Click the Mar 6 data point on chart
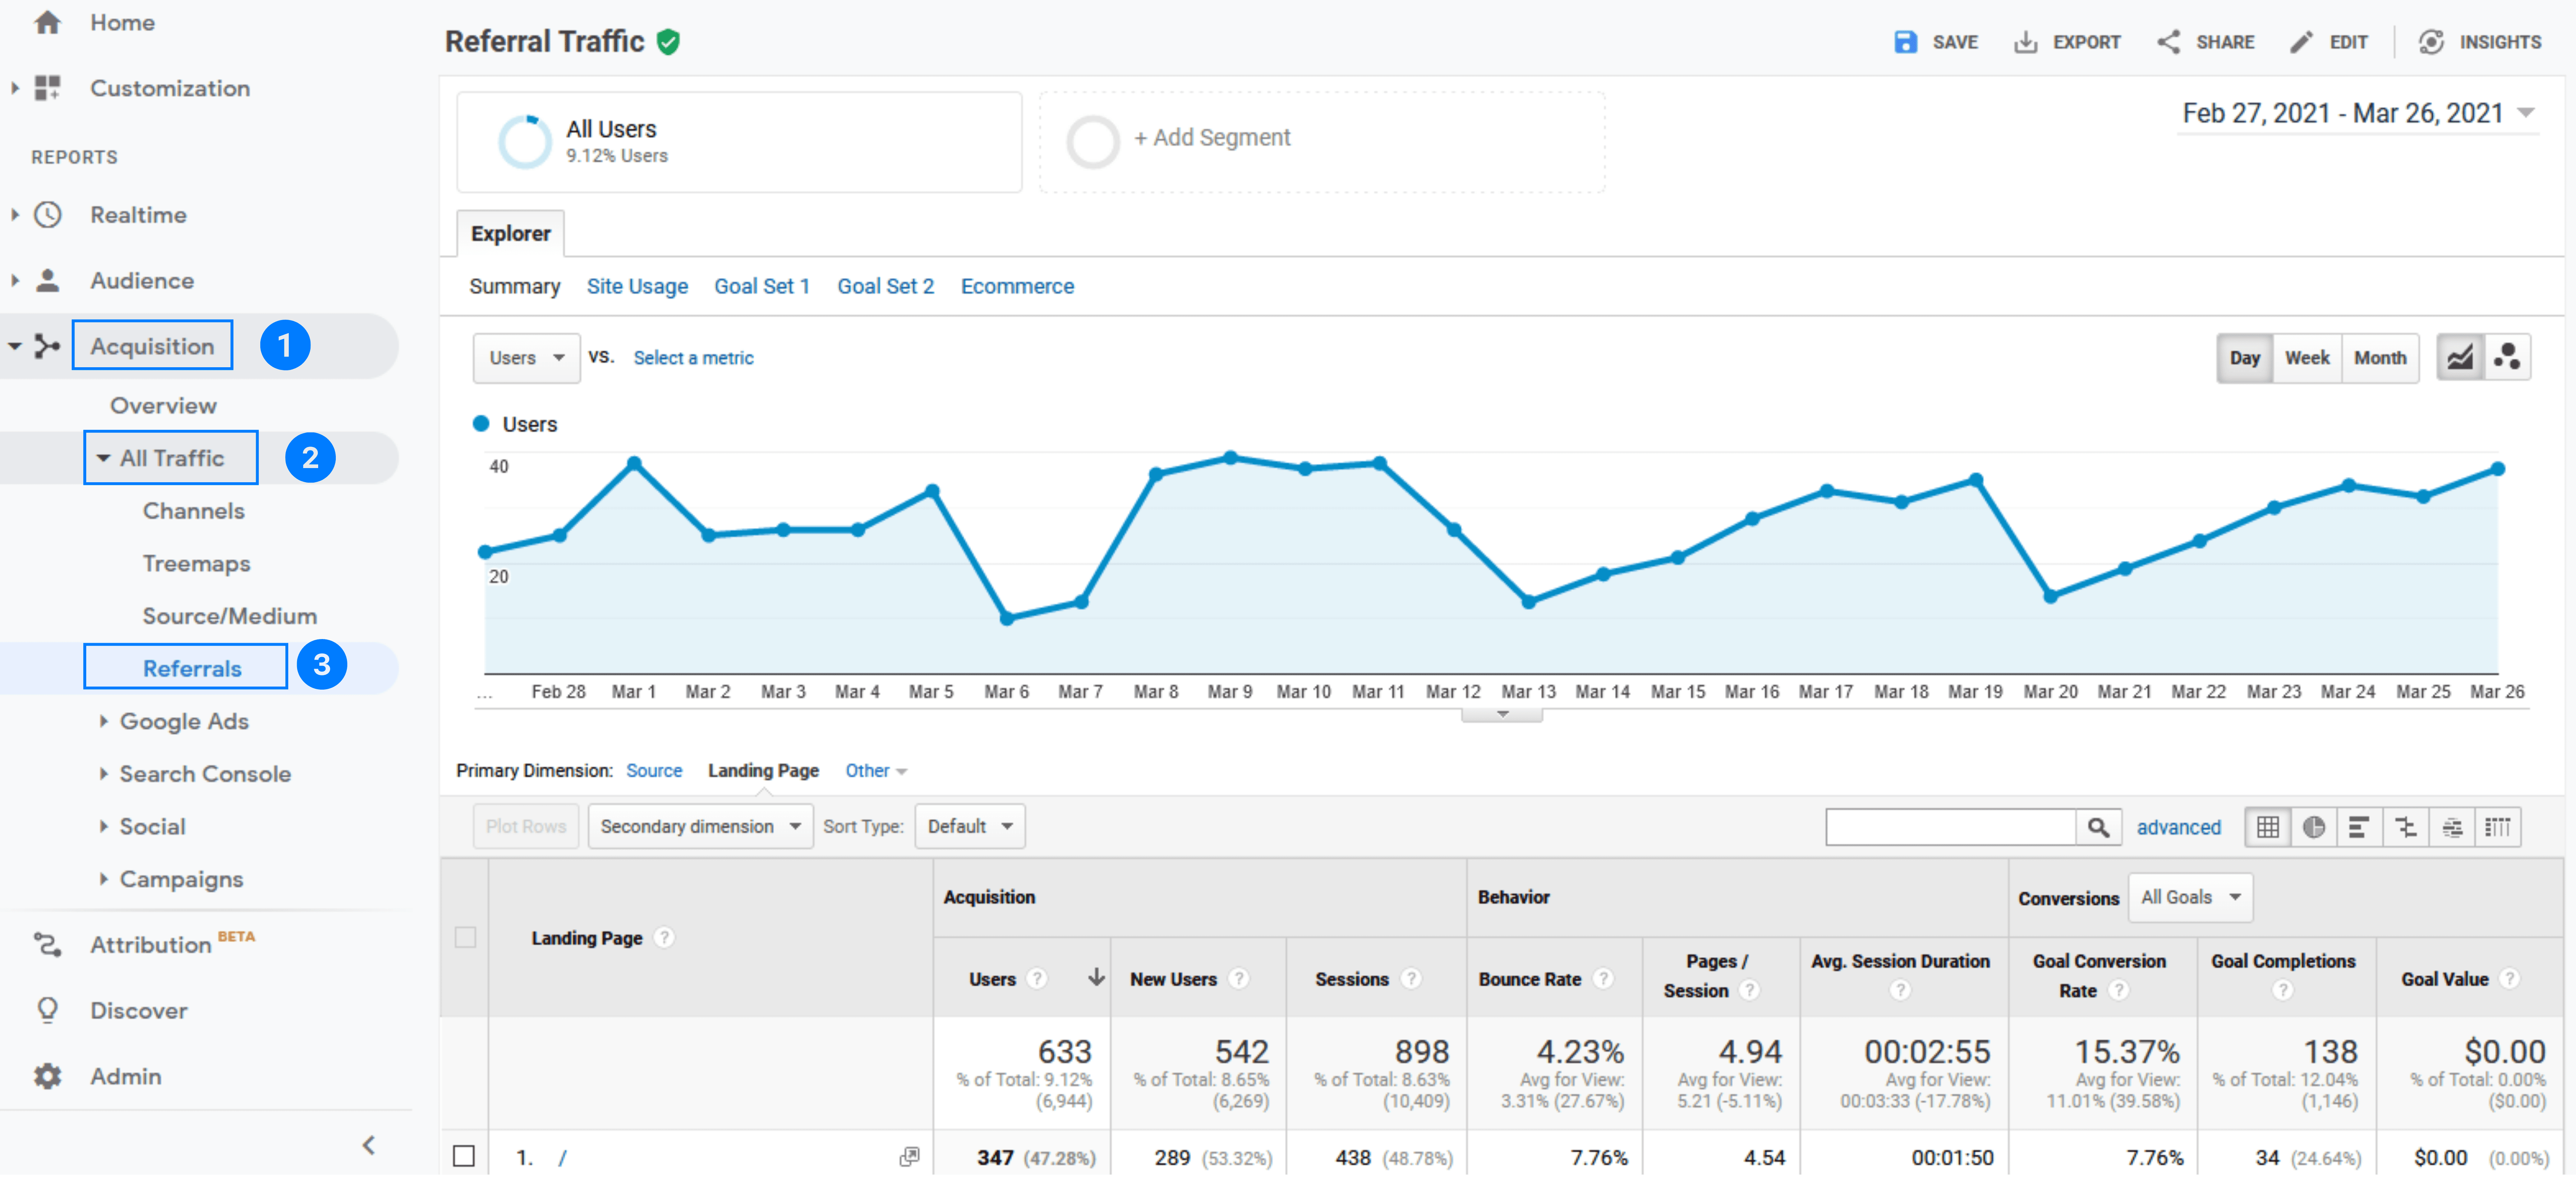Screen dimensions: 2576x1178 pos(1007,619)
